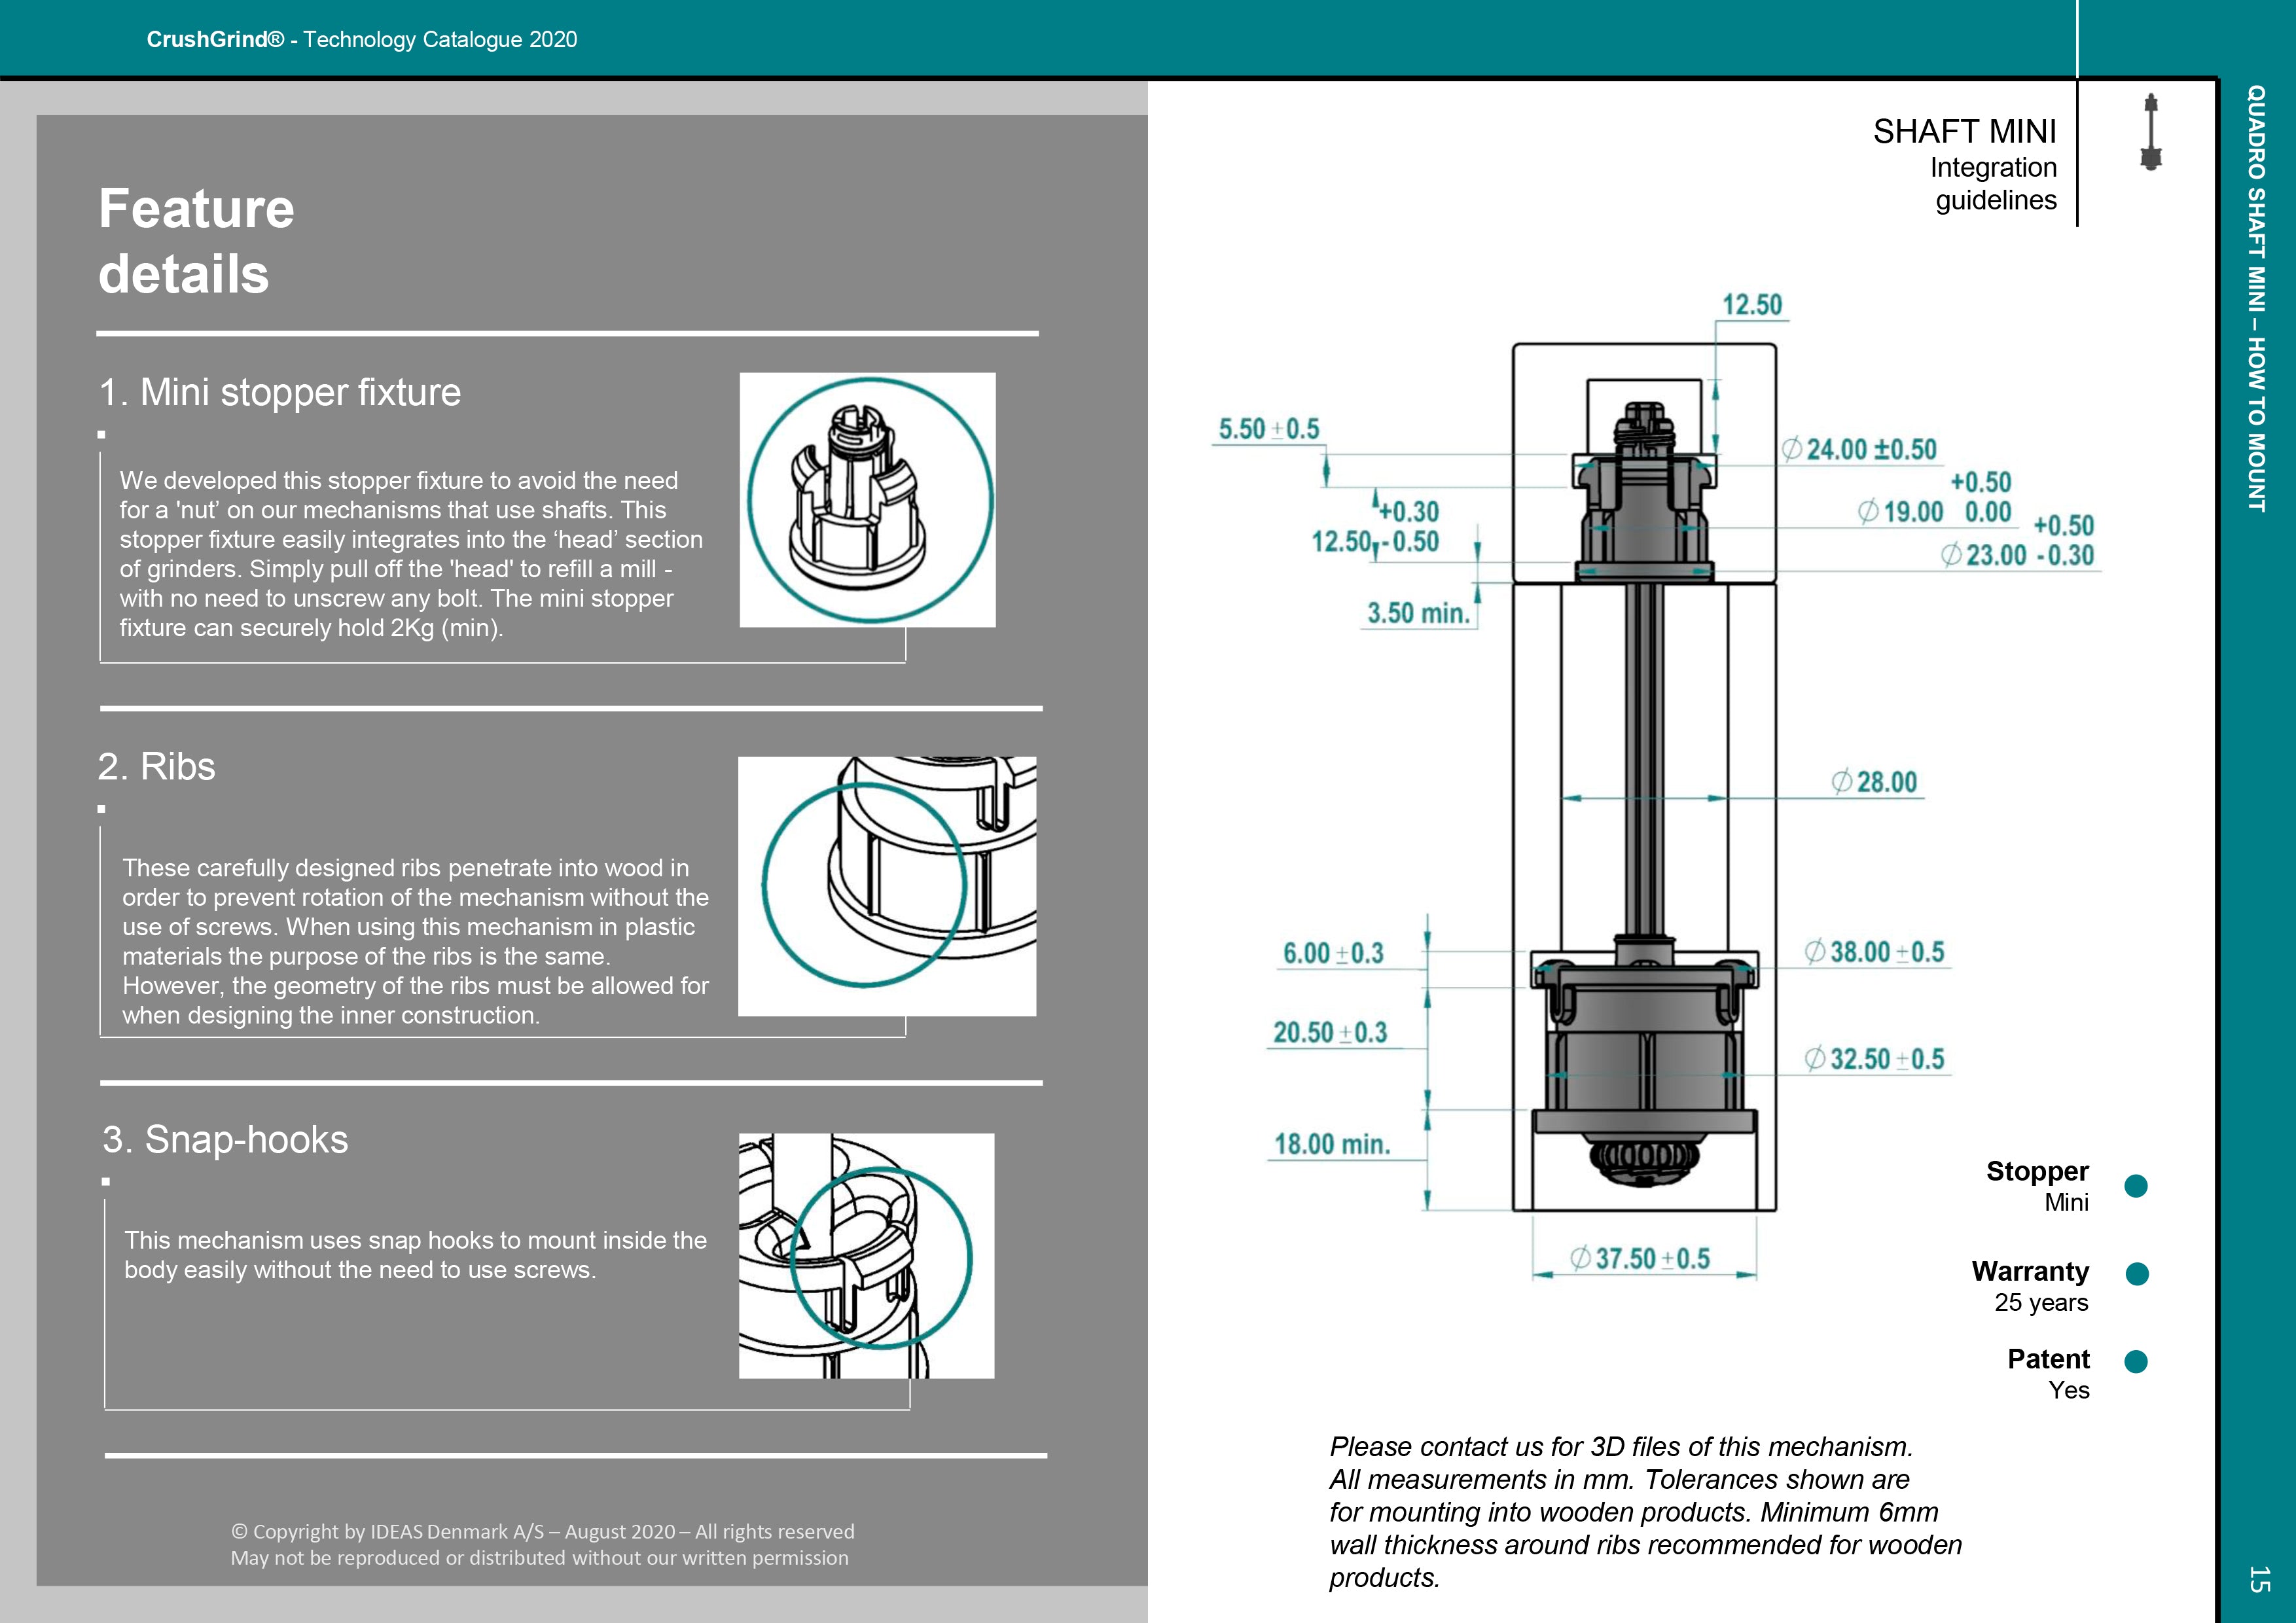
Task: Click the CrushGrind Technology Catalogue 2020 header
Action: [361, 39]
